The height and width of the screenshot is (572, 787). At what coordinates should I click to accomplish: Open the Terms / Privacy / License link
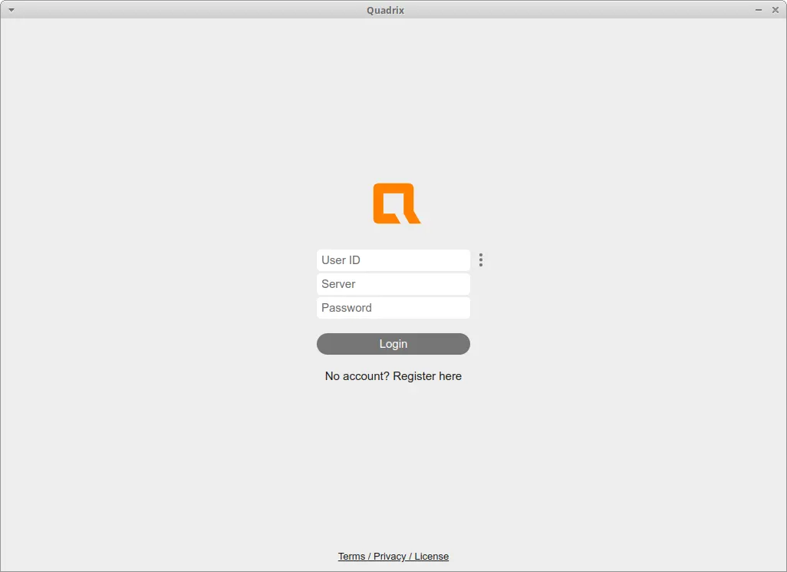coord(393,557)
